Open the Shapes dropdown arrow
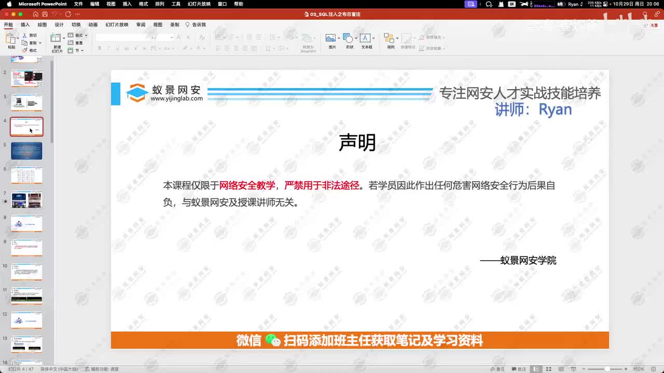664x373 pixels. point(355,38)
